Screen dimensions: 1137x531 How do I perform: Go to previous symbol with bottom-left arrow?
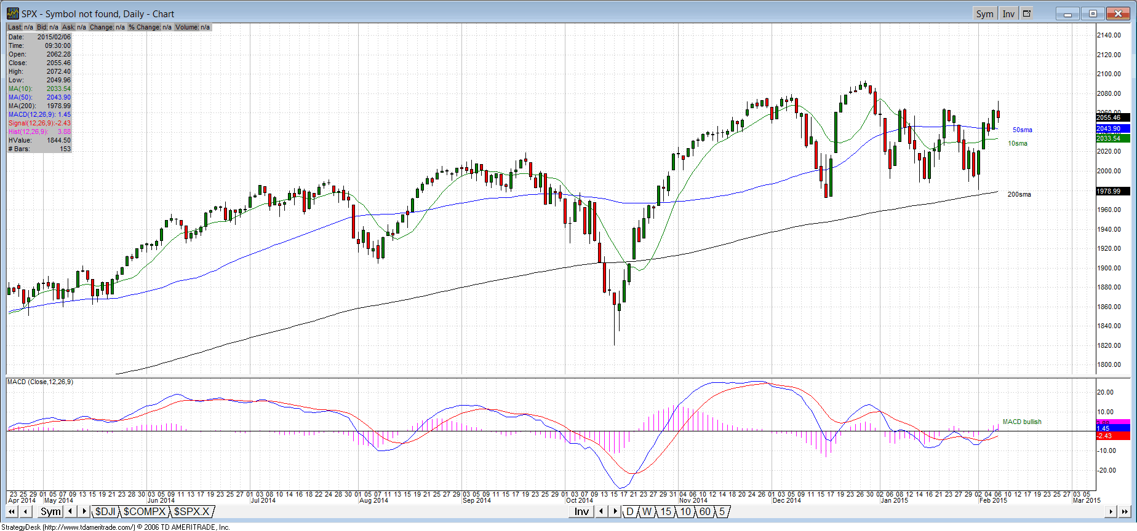click(x=26, y=512)
